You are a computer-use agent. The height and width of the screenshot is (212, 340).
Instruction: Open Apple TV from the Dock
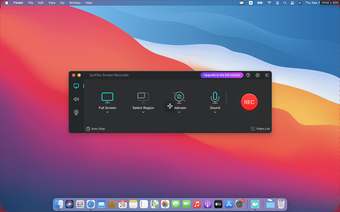coord(218,204)
